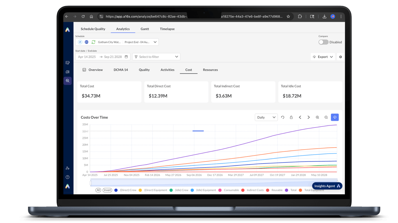Open the Select to filter dropdown

(156, 57)
